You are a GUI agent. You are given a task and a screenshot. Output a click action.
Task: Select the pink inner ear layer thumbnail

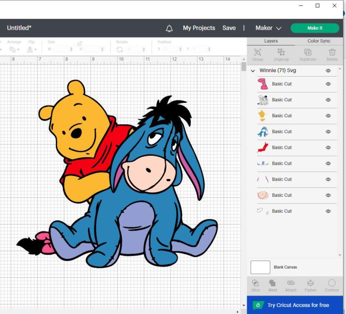pos(262,179)
